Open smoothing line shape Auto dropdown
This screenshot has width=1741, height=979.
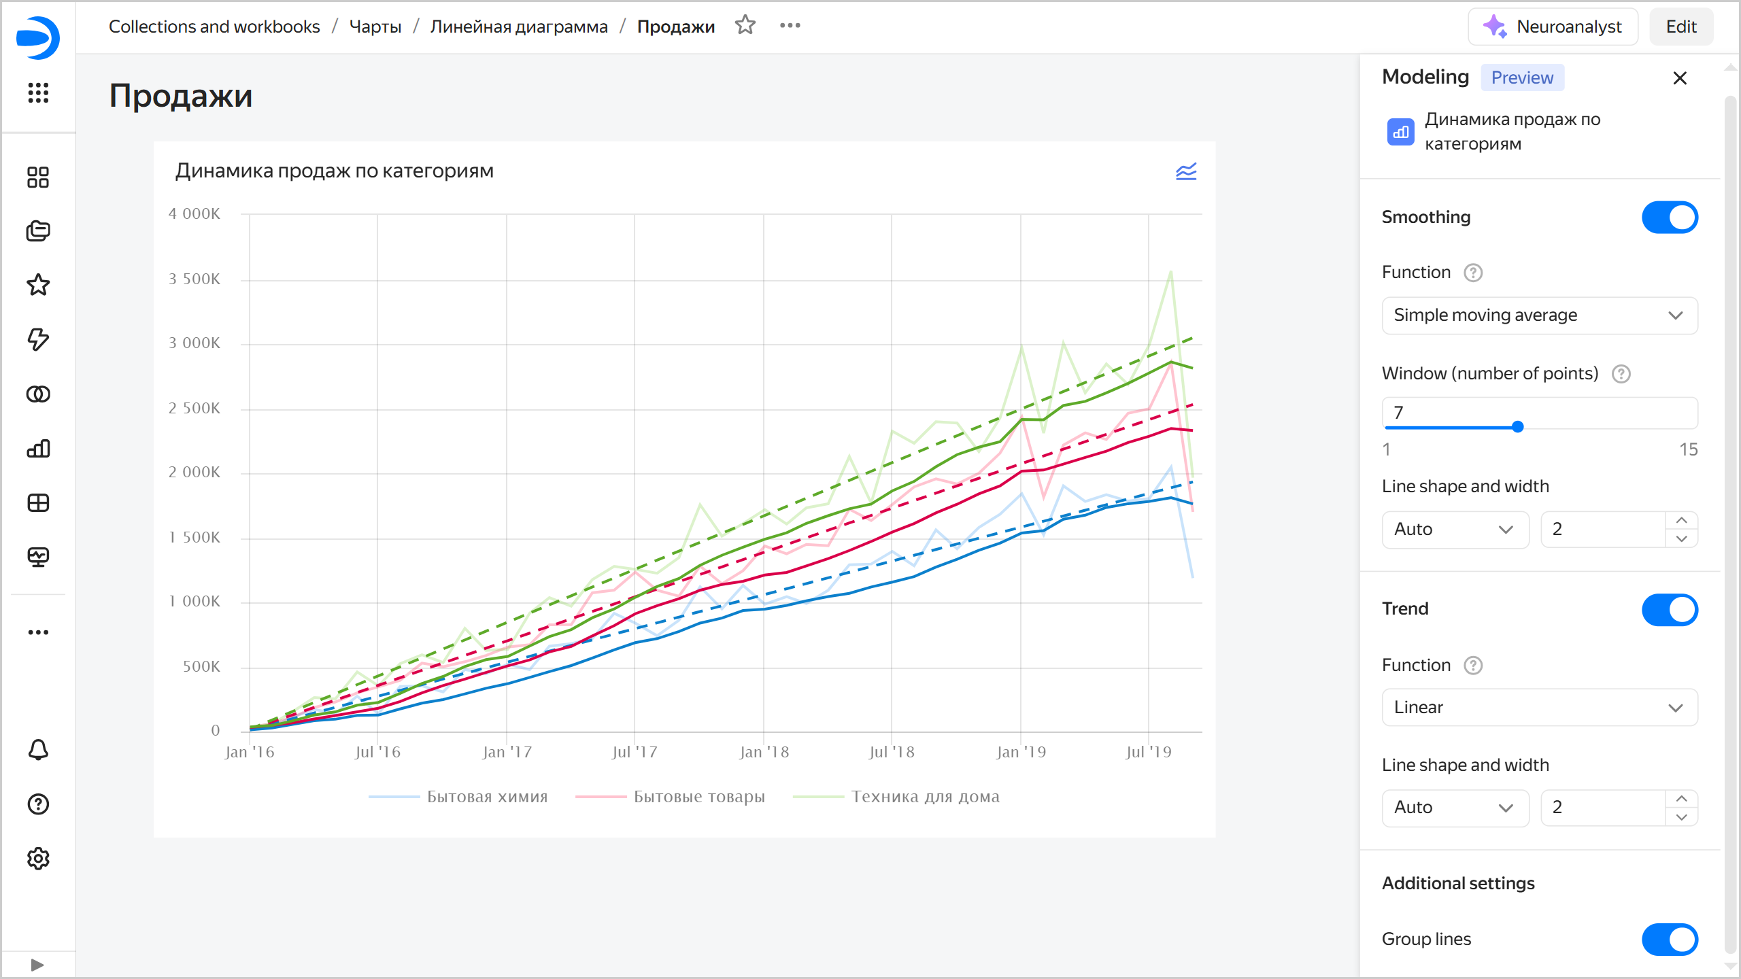[1455, 530]
